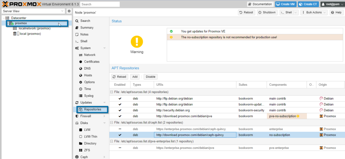This screenshot has width=345, height=159.
Task: Click the large yellow Warning icon
Action: (137, 42)
